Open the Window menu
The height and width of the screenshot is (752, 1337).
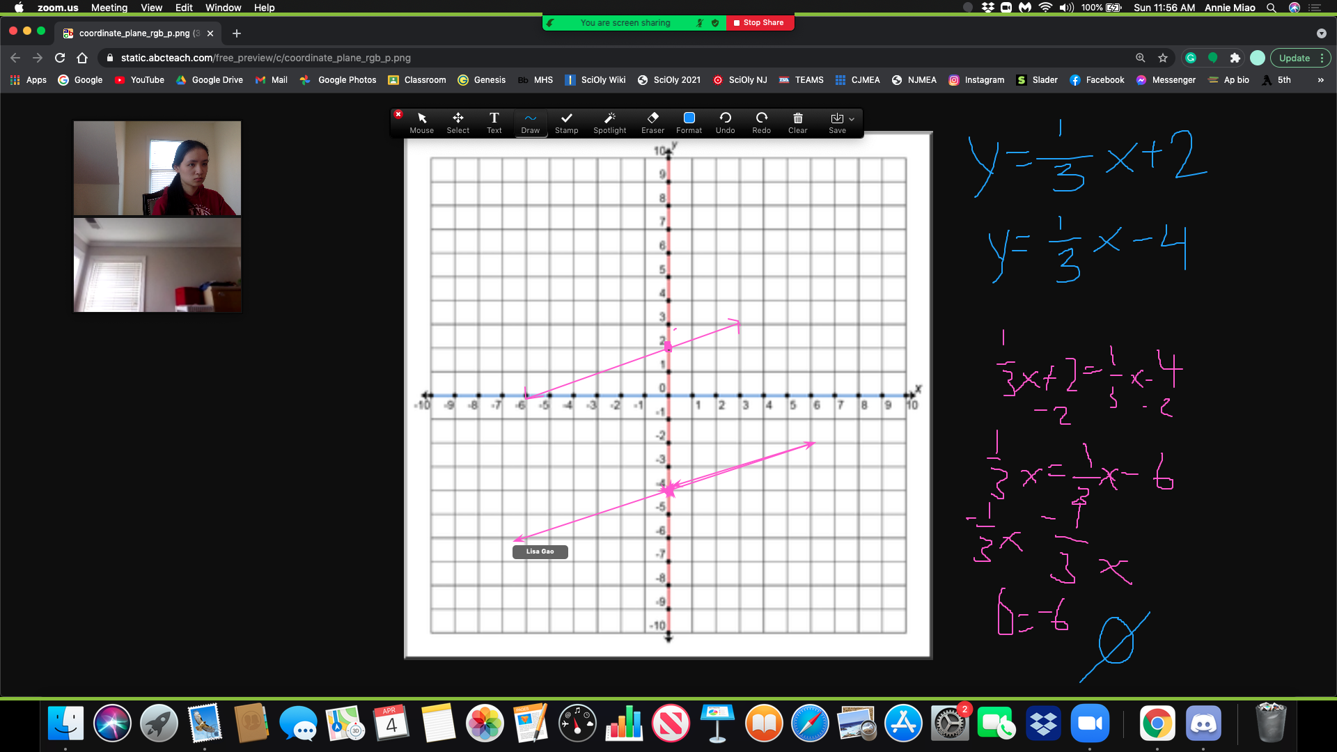point(223,8)
